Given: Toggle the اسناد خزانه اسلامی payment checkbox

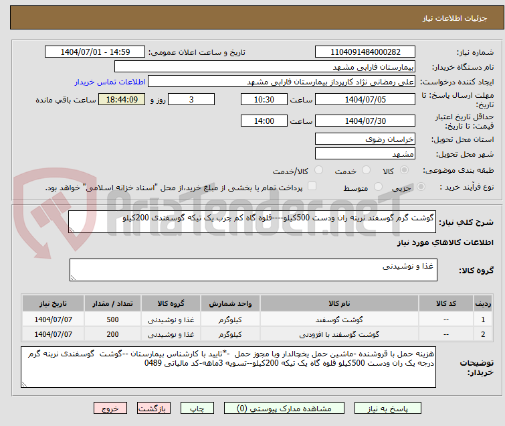Looking at the screenshot, I should (312, 186).
